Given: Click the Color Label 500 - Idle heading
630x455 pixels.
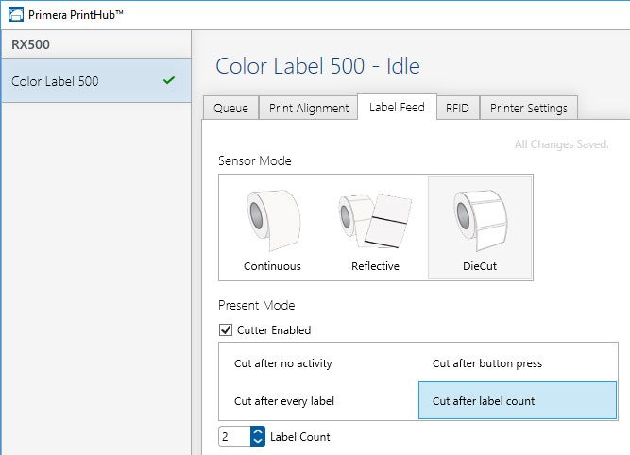Looking at the screenshot, I should pos(317,66).
